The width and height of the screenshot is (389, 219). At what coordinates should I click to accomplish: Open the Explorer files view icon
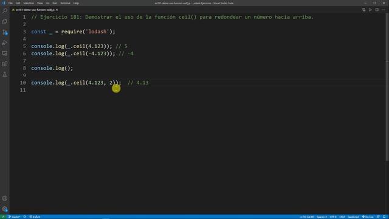[x=5, y=22]
